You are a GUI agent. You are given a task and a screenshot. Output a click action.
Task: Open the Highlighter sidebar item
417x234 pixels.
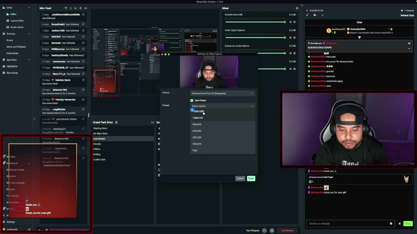tap(12, 66)
